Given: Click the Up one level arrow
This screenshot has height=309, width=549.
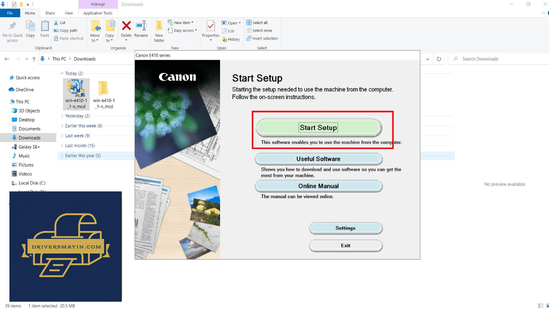Looking at the screenshot, I should click(x=34, y=59).
